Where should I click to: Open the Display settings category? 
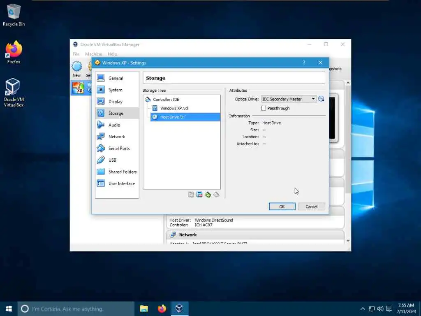coord(117,102)
